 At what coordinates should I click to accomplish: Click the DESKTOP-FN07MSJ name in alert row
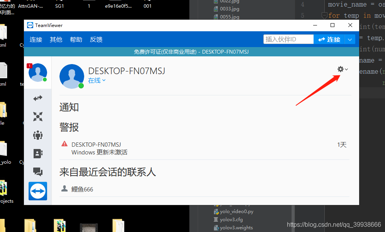[x=96, y=145]
